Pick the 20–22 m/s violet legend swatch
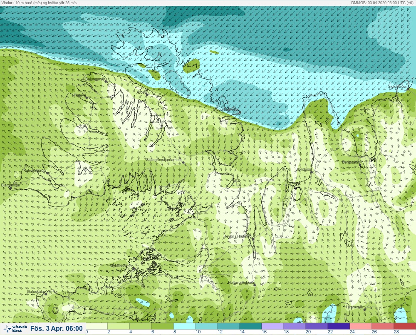 point(317,326)
